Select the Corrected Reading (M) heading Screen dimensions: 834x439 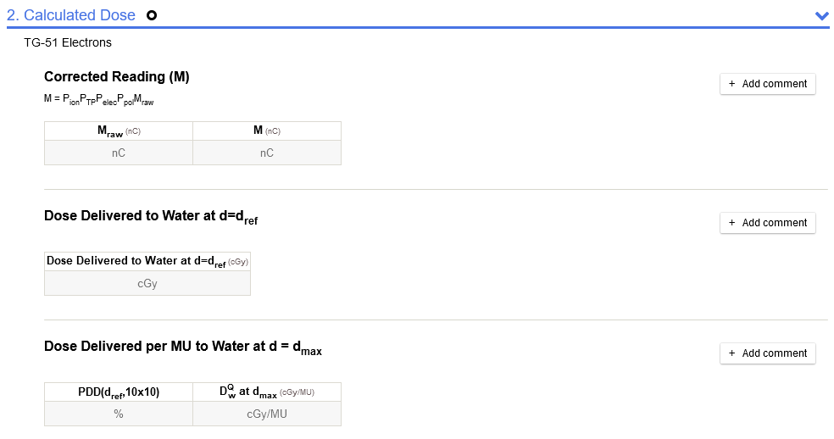click(x=117, y=77)
